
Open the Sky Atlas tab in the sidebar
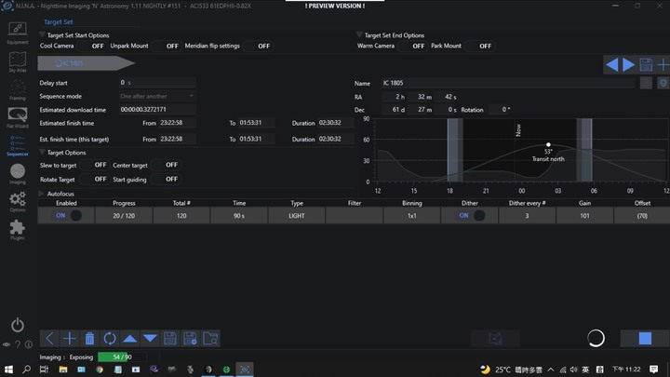[17, 61]
